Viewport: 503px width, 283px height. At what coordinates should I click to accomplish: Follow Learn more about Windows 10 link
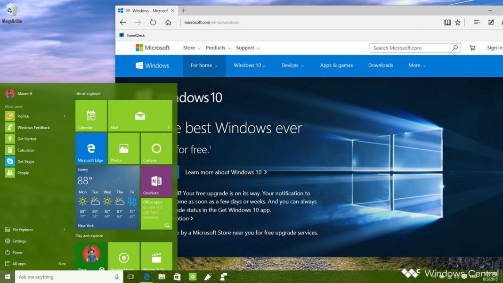click(x=226, y=172)
